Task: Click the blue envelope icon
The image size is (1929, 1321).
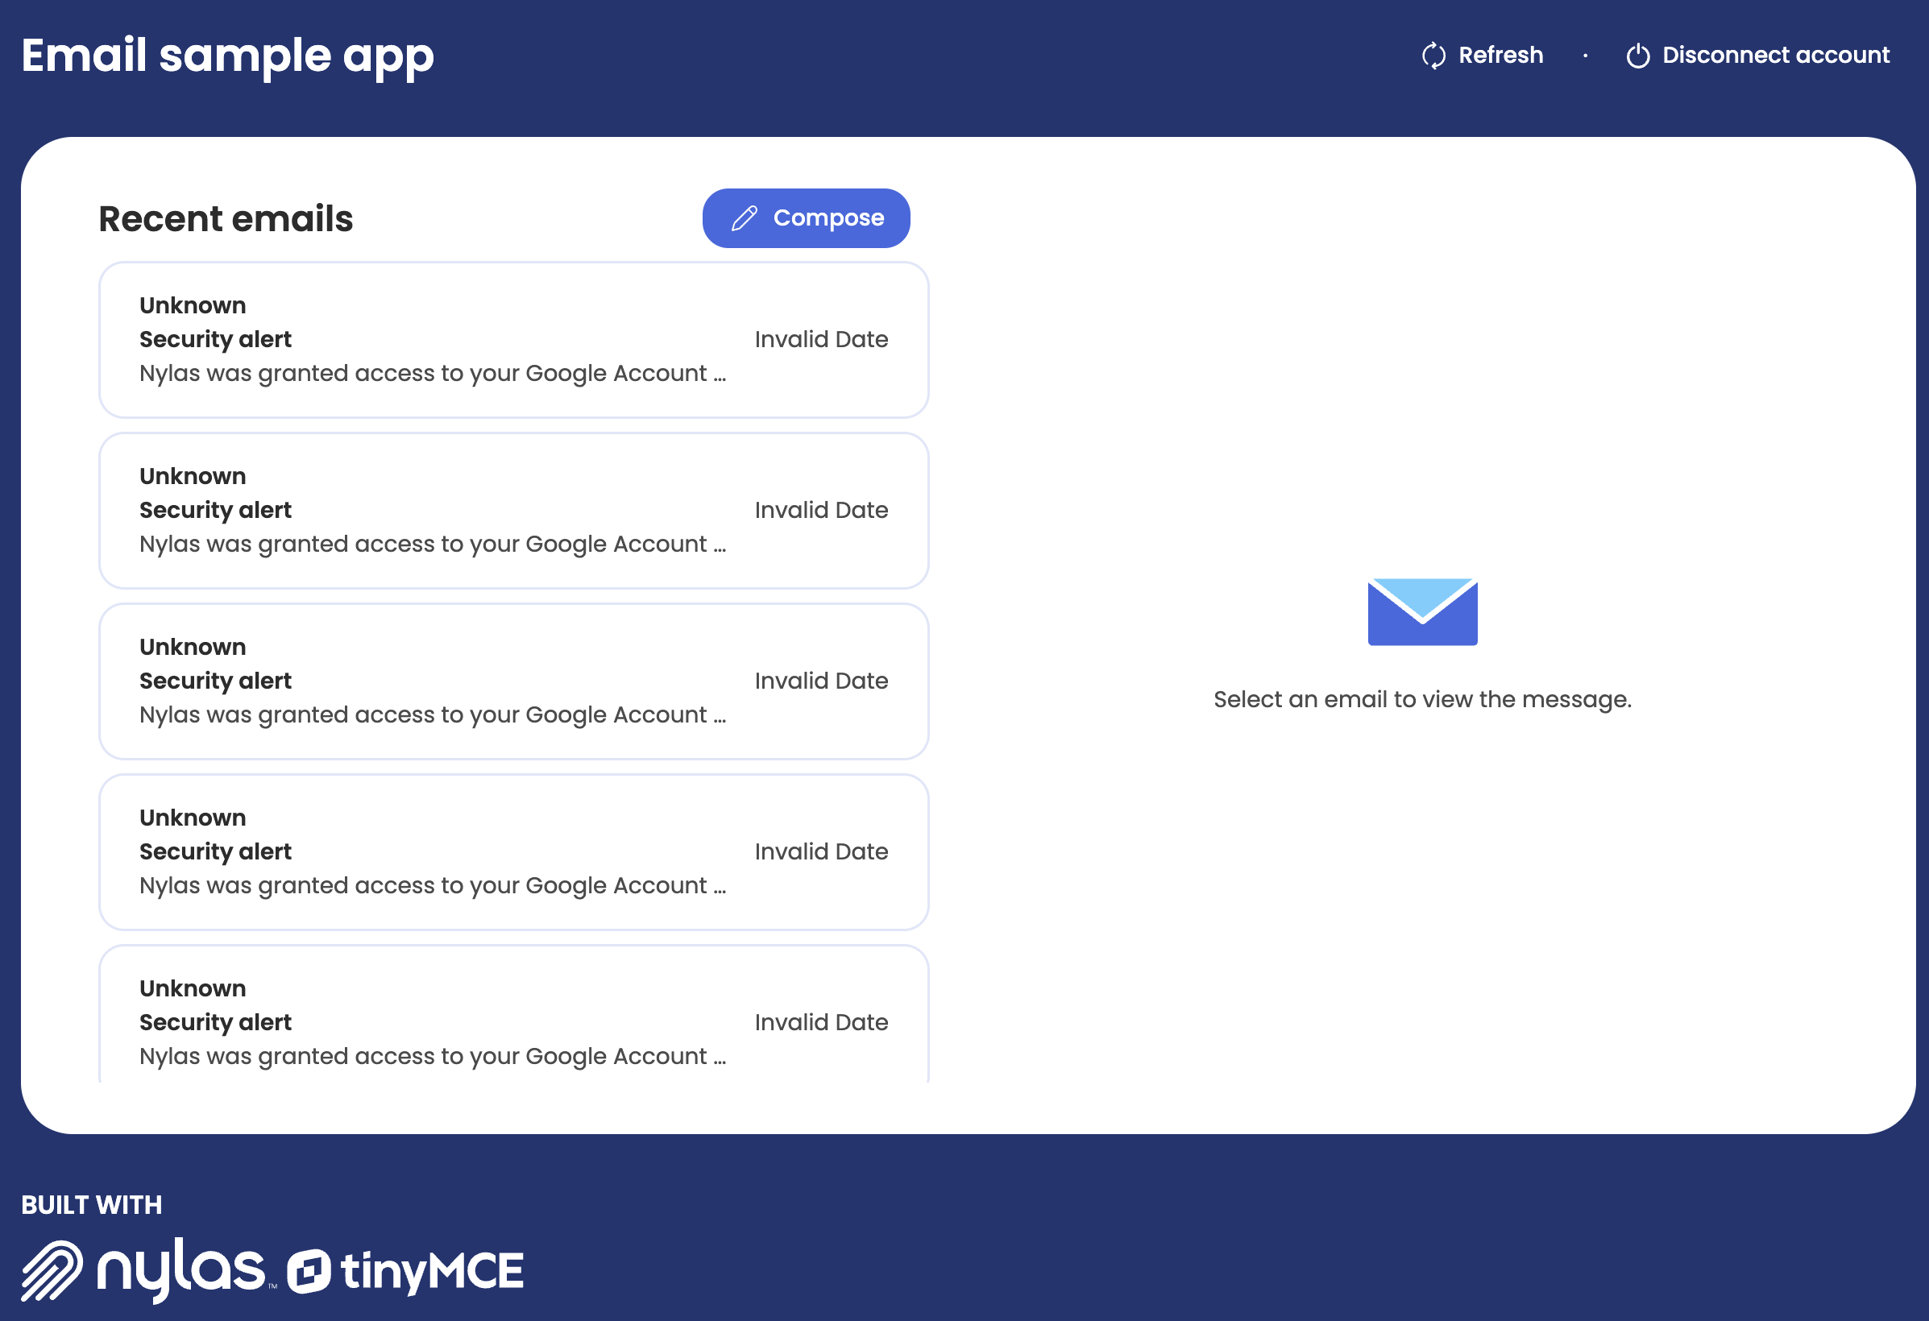Action: pos(1422,612)
